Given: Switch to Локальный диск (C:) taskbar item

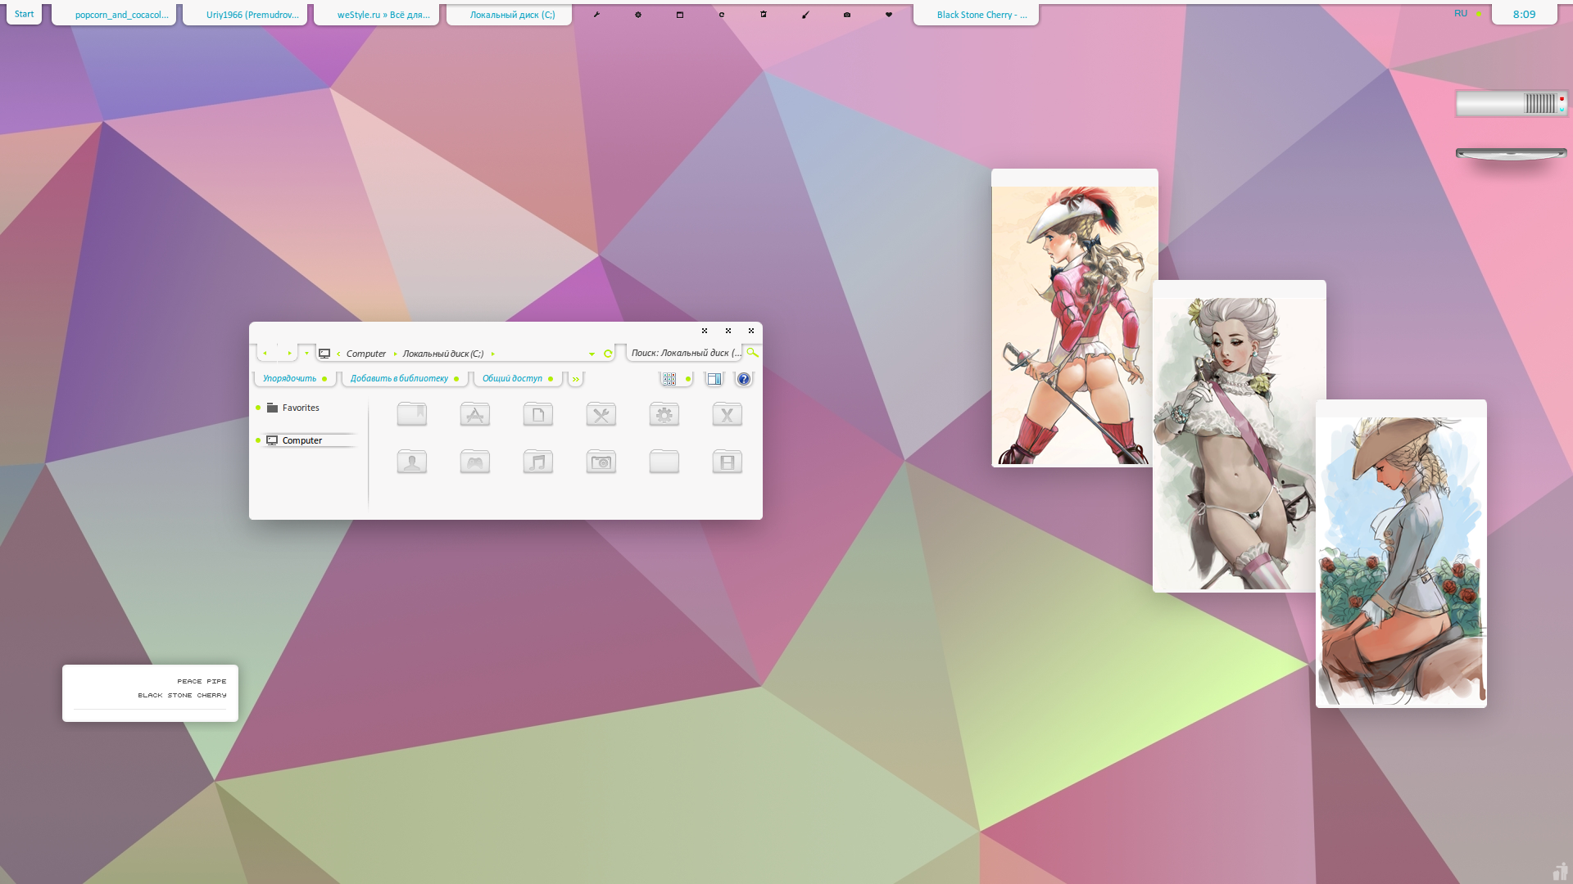Looking at the screenshot, I should click(509, 15).
